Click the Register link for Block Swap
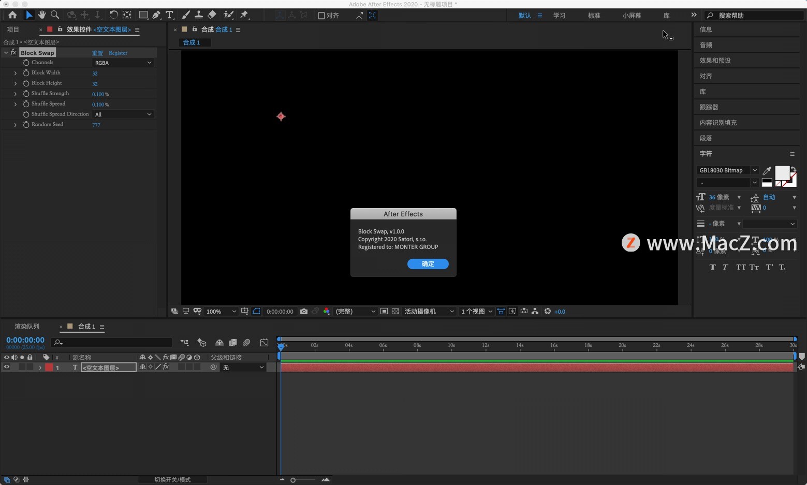Image resolution: width=807 pixels, height=485 pixels. tap(118, 53)
